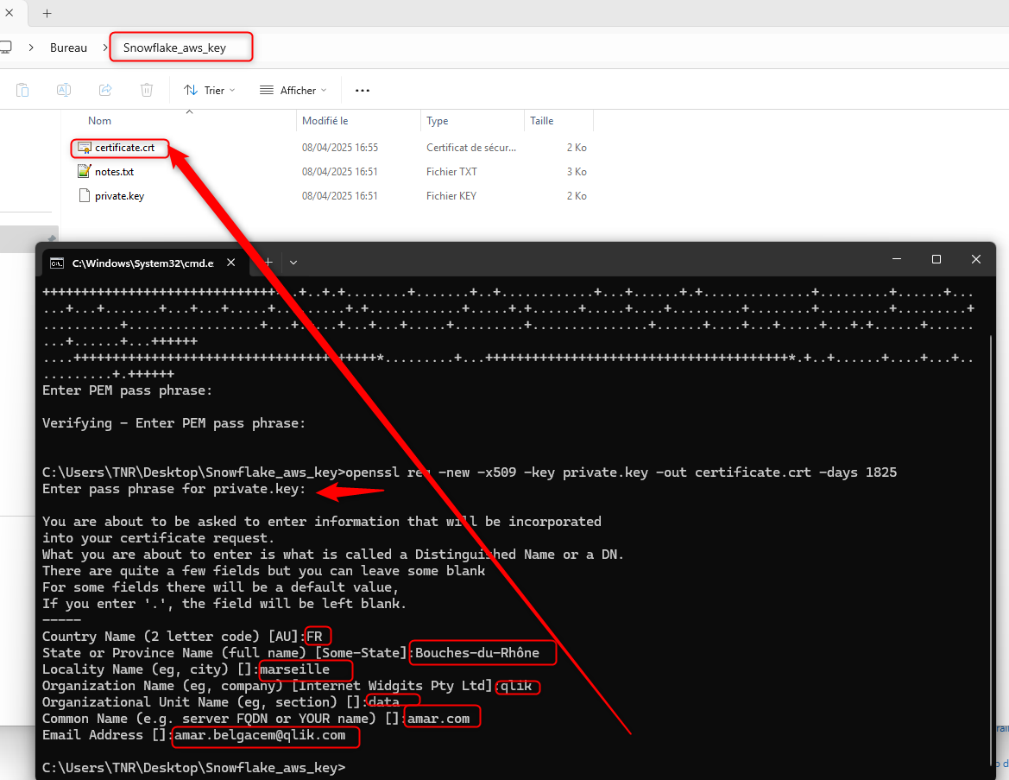Open the terminal profile dropdown arrow
Screen dimensions: 1009x780
pos(293,262)
